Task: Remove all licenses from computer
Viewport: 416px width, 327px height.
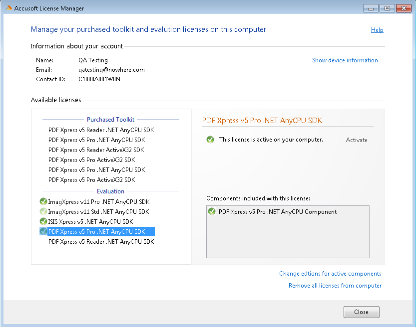Action: pyautogui.click(x=335, y=286)
